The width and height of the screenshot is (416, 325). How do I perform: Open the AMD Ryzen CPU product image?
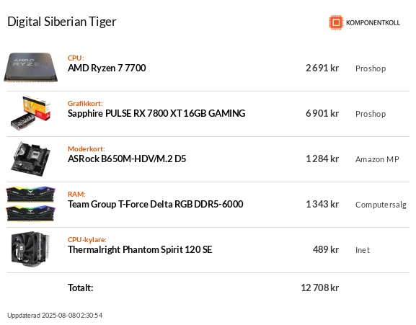pos(31,67)
